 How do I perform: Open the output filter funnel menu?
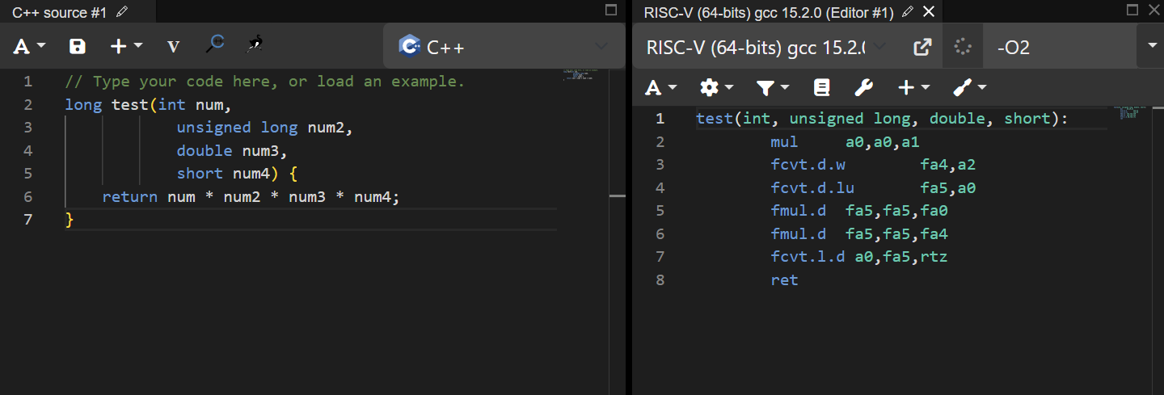(772, 87)
